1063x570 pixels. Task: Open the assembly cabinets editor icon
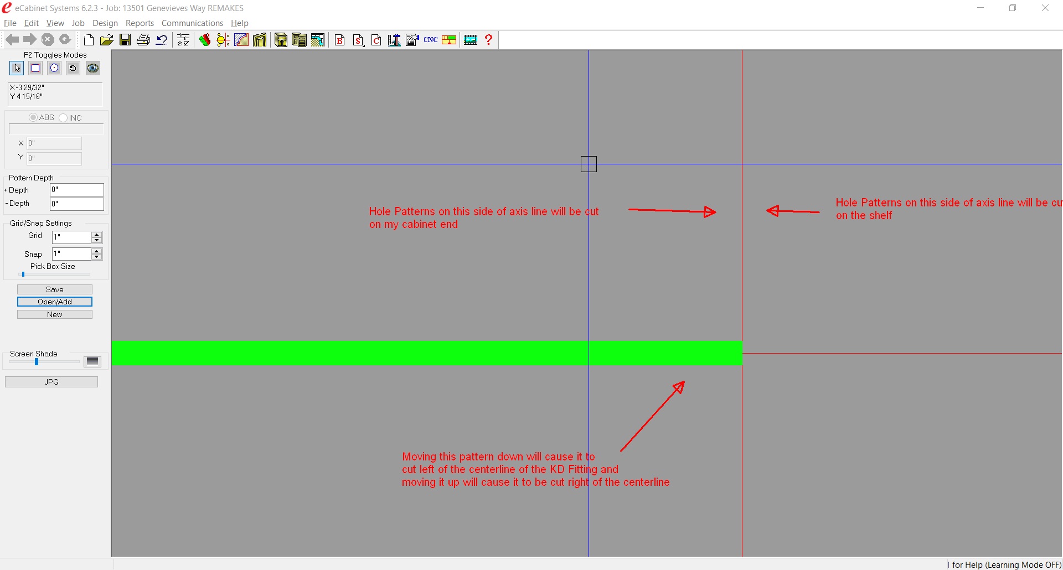point(300,40)
